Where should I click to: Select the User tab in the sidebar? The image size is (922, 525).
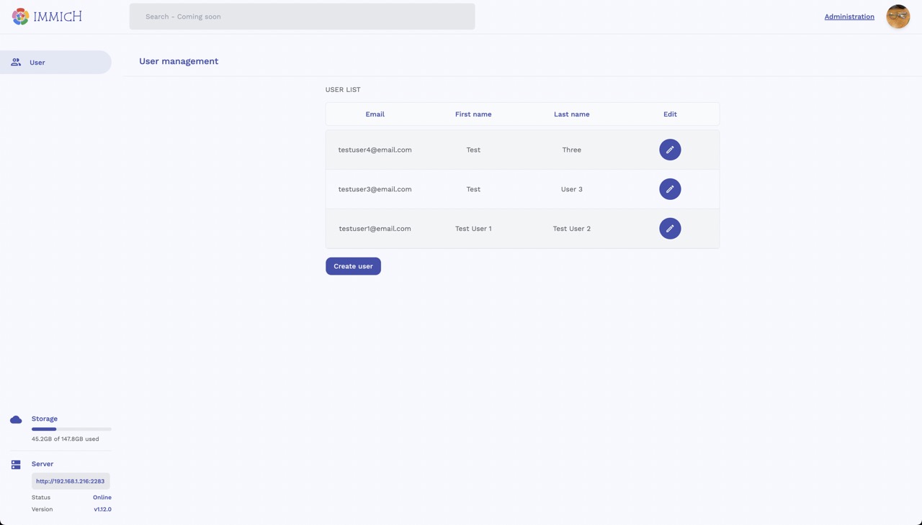tap(37, 62)
